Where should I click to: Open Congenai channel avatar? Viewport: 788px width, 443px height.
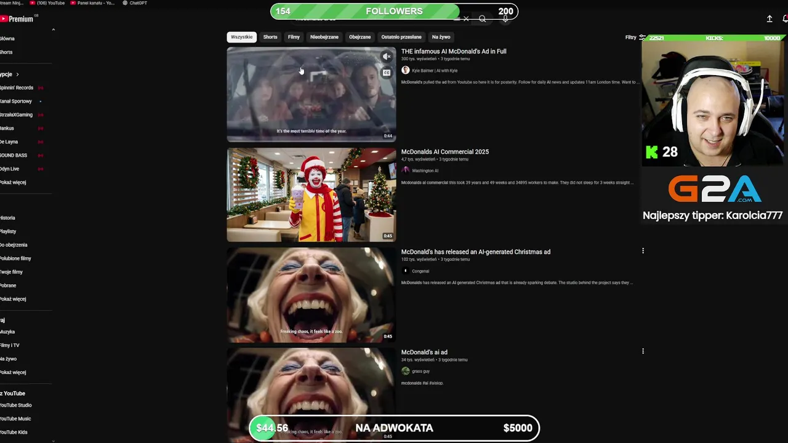(405, 271)
